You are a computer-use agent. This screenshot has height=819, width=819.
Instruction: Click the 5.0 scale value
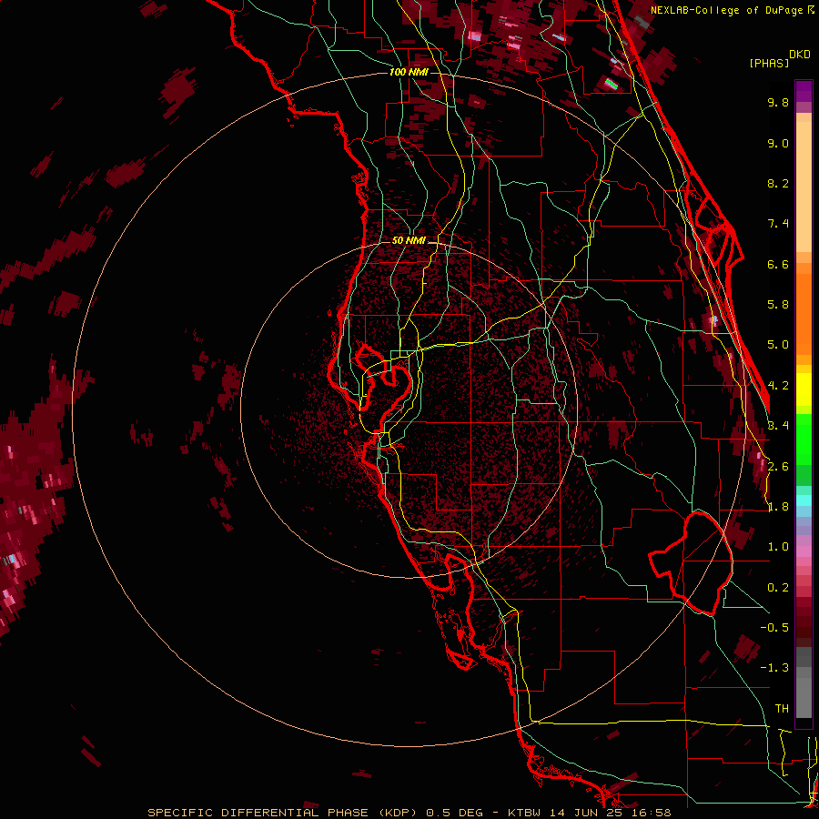point(778,345)
